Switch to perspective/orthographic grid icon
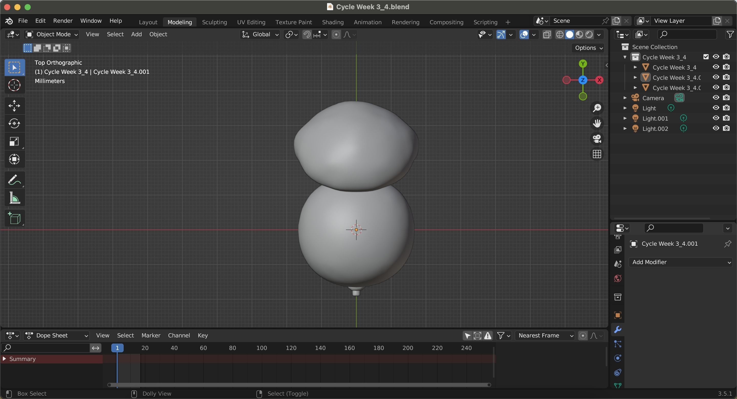This screenshot has height=399, width=737. tap(597, 154)
